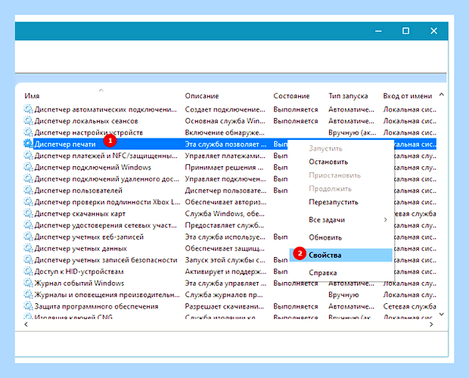Sort by the Тип запуска column header

(x=348, y=96)
